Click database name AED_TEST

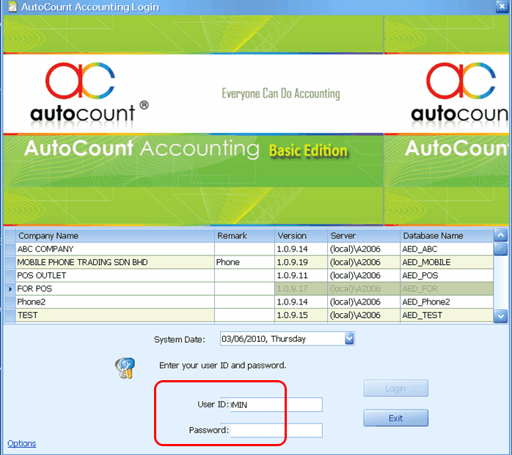tap(447, 316)
